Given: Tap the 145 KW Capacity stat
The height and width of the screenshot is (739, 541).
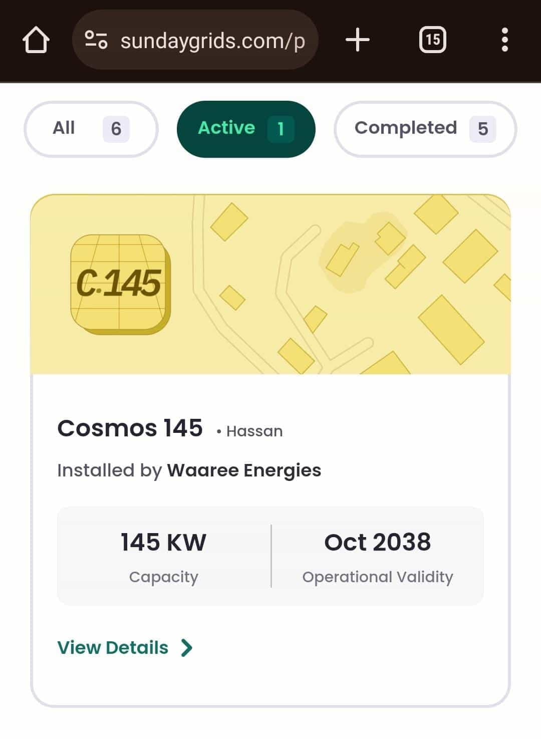Looking at the screenshot, I should pos(163,555).
